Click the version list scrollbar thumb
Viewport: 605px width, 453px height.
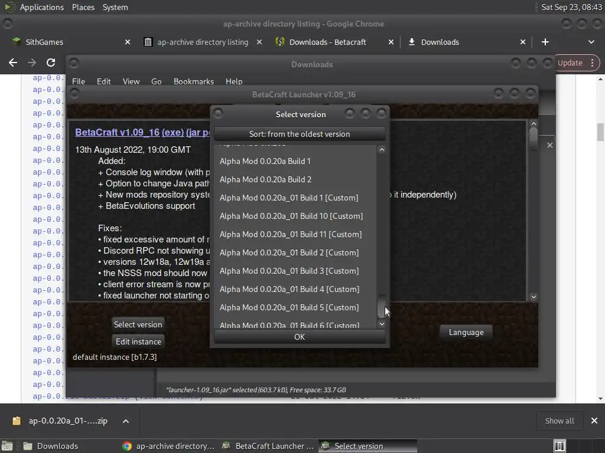(382, 307)
